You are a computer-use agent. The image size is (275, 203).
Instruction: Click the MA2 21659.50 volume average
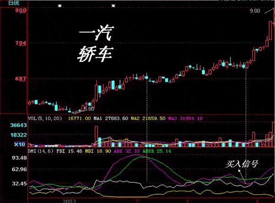(x=148, y=119)
